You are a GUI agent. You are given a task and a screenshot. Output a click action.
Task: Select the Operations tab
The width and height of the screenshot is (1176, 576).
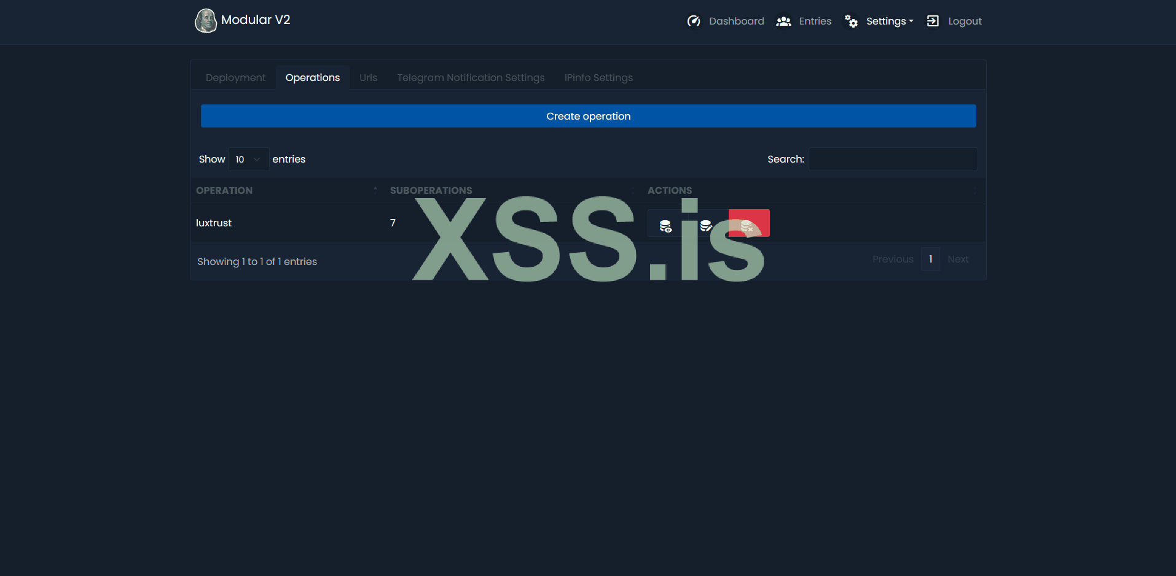coord(313,78)
